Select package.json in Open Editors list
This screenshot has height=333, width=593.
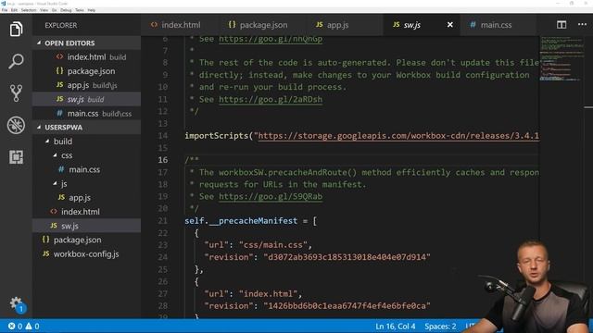coord(86,71)
